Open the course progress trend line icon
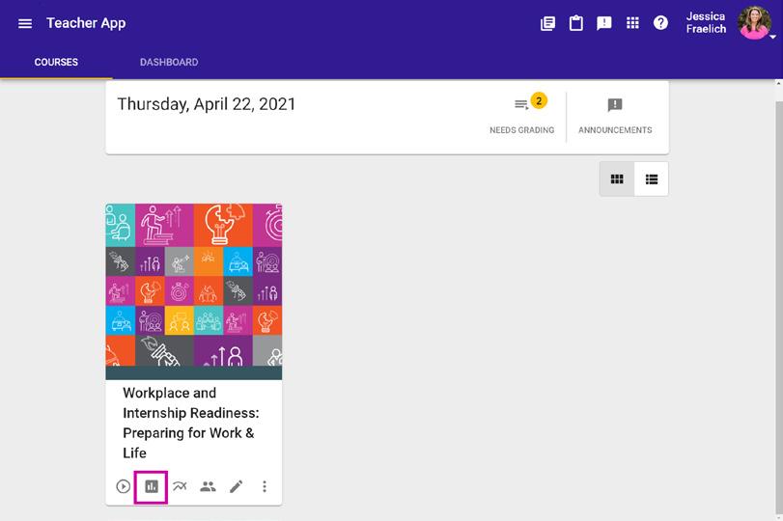Viewport: 783px width, 521px height. click(180, 485)
